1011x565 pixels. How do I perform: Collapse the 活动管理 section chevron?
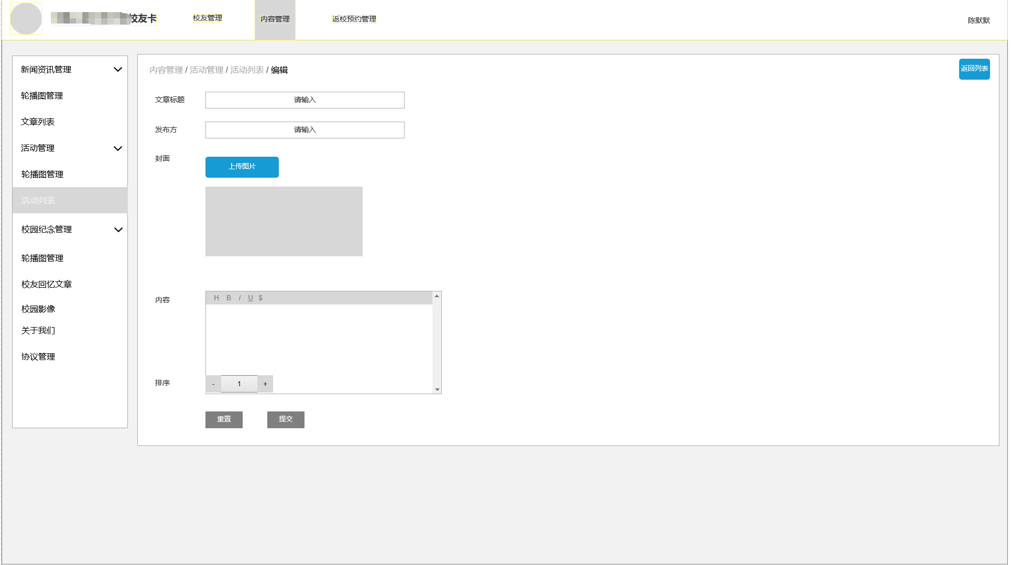[118, 148]
